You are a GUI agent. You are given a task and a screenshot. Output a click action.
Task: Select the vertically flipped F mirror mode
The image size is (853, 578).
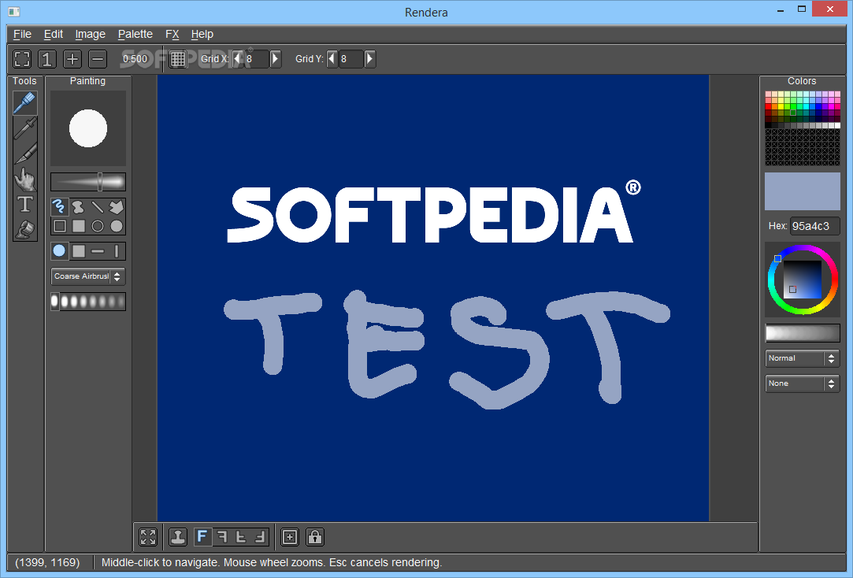(x=240, y=537)
